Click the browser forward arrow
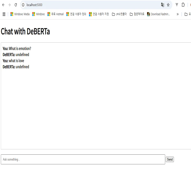The image size is (191, 191). pos(9,5)
